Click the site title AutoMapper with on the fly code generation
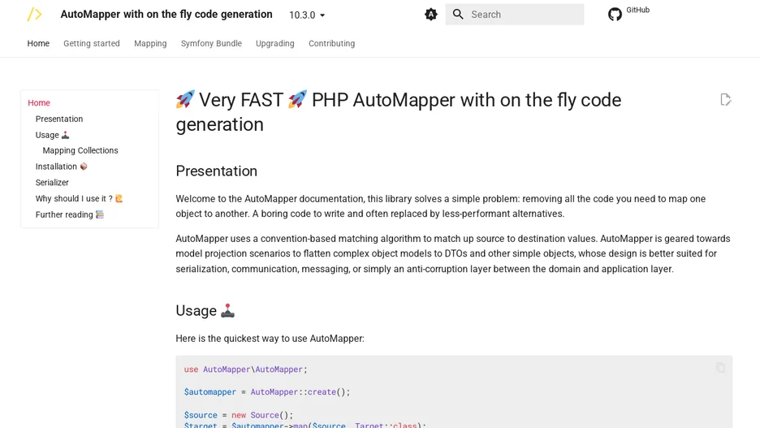Viewport: 760px width, 428px height. (x=166, y=15)
